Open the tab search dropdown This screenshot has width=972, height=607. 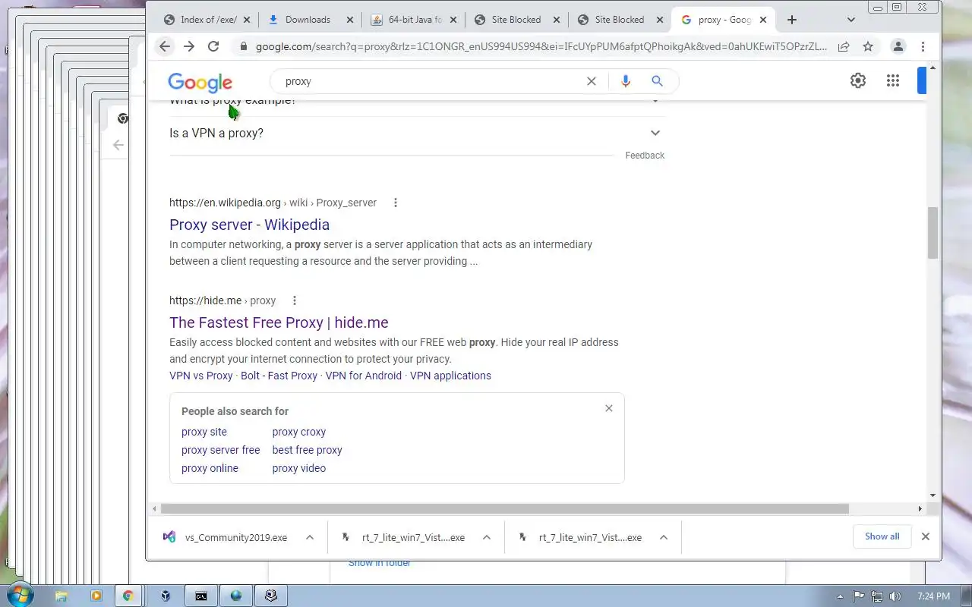point(851,20)
